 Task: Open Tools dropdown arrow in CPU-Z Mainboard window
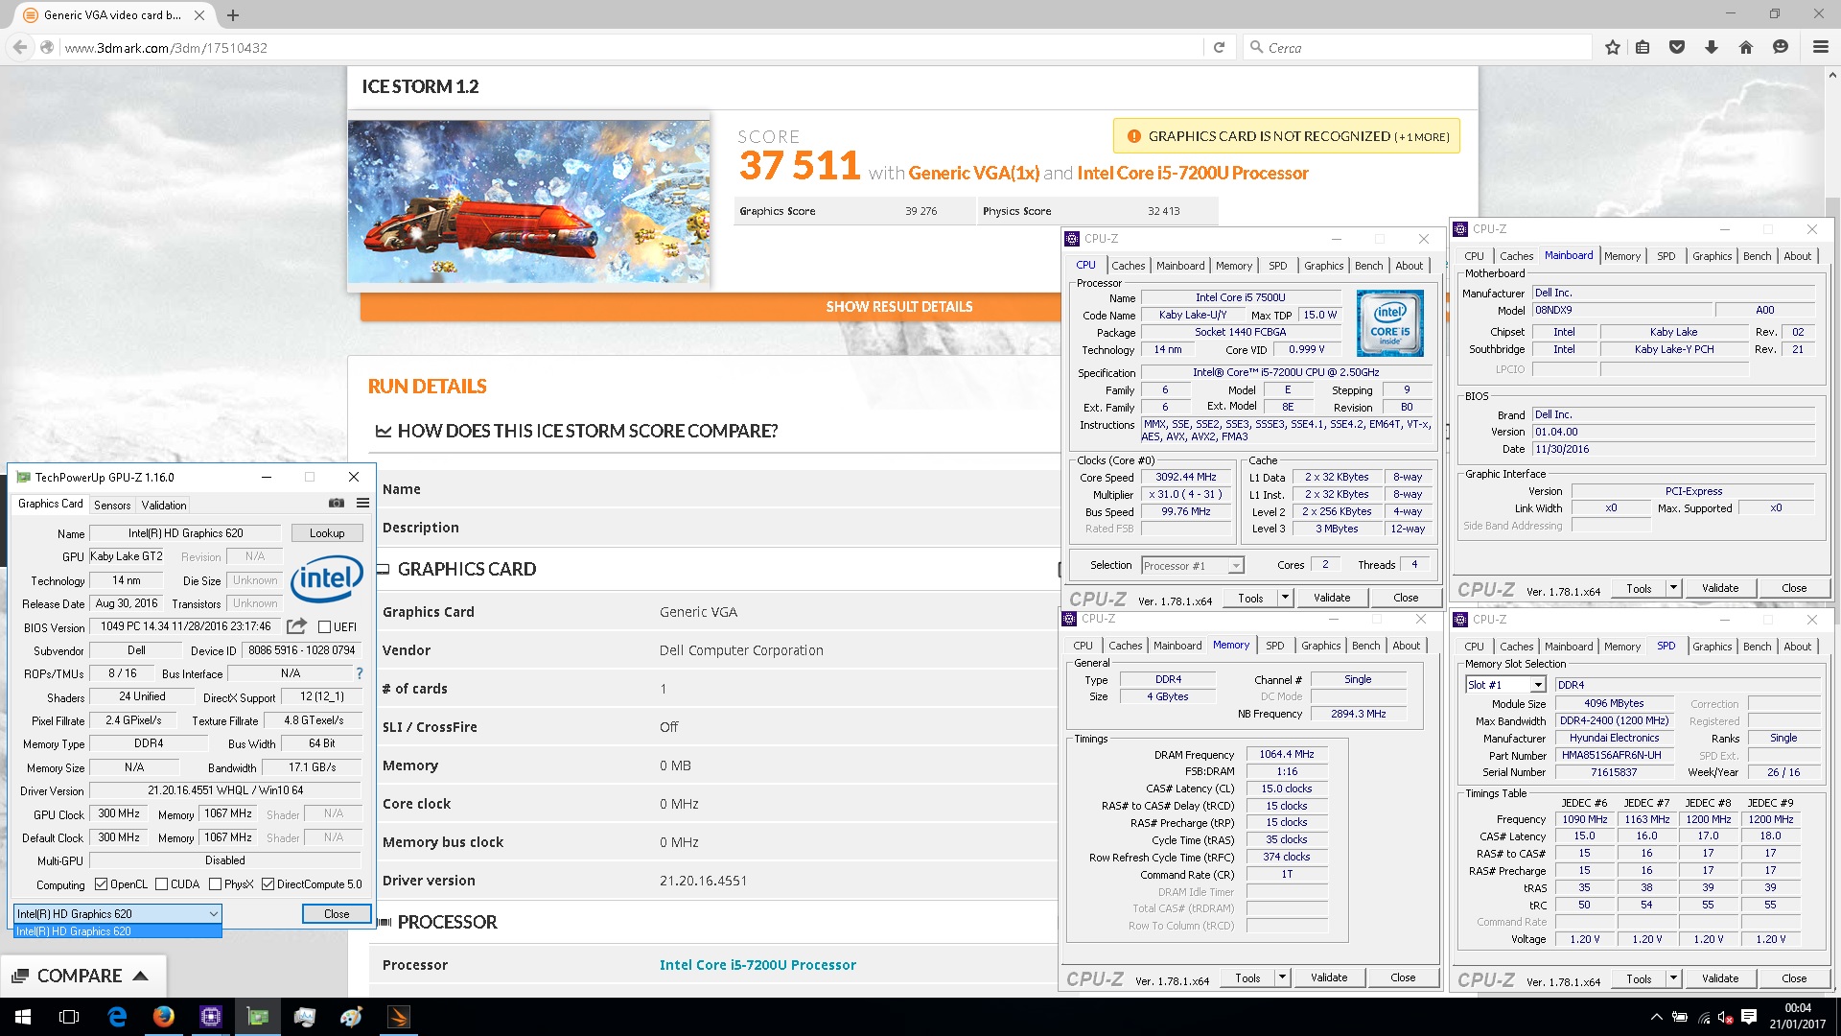pos(1673,588)
